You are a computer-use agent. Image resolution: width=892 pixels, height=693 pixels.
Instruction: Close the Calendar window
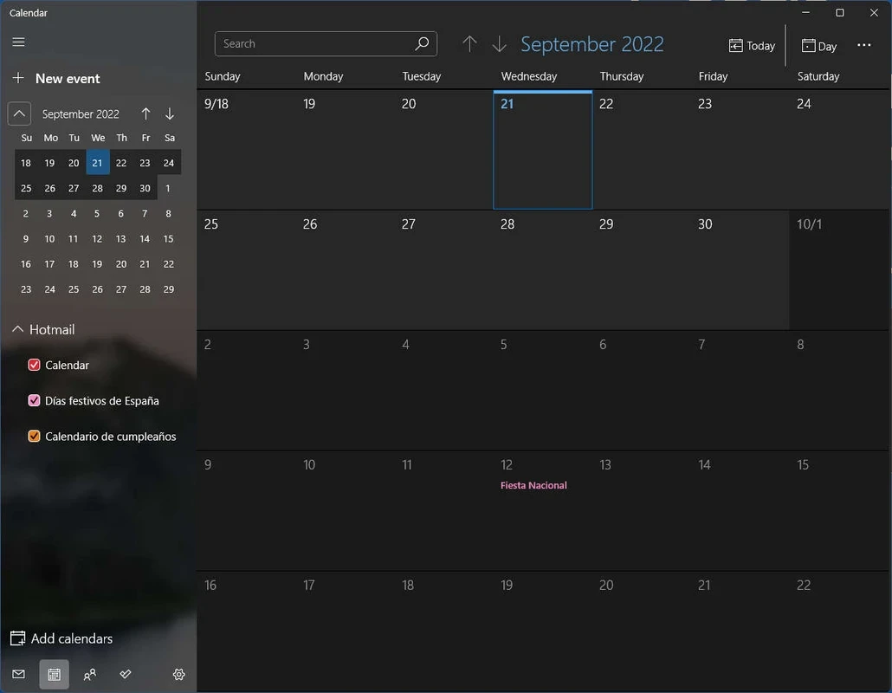(x=874, y=12)
